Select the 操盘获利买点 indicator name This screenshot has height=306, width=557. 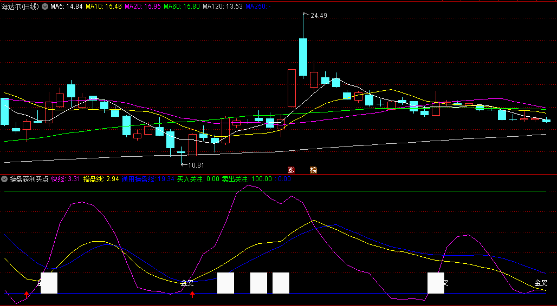point(29,179)
